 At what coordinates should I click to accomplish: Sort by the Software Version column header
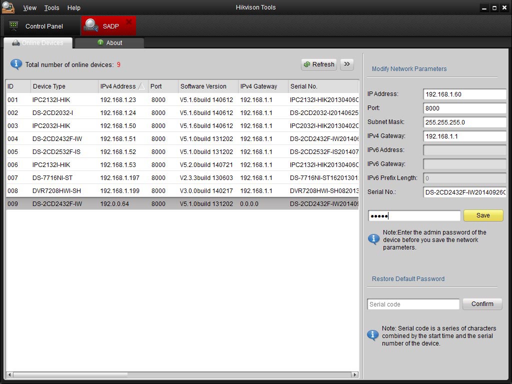(x=208, y=86)
